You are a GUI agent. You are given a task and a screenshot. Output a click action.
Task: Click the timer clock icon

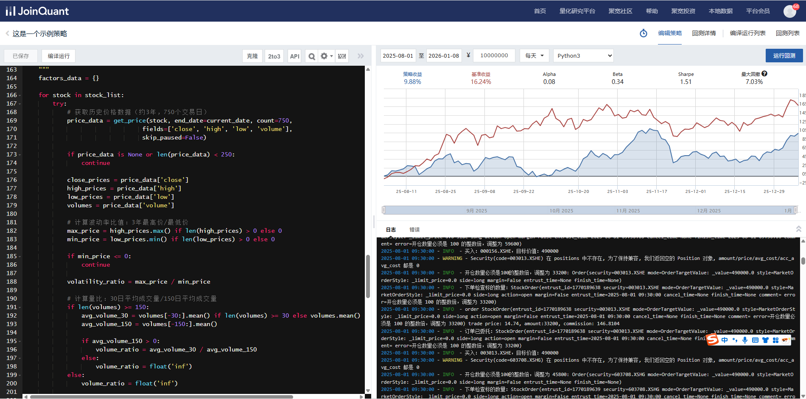pyautogui.click(x=644, y=33)
